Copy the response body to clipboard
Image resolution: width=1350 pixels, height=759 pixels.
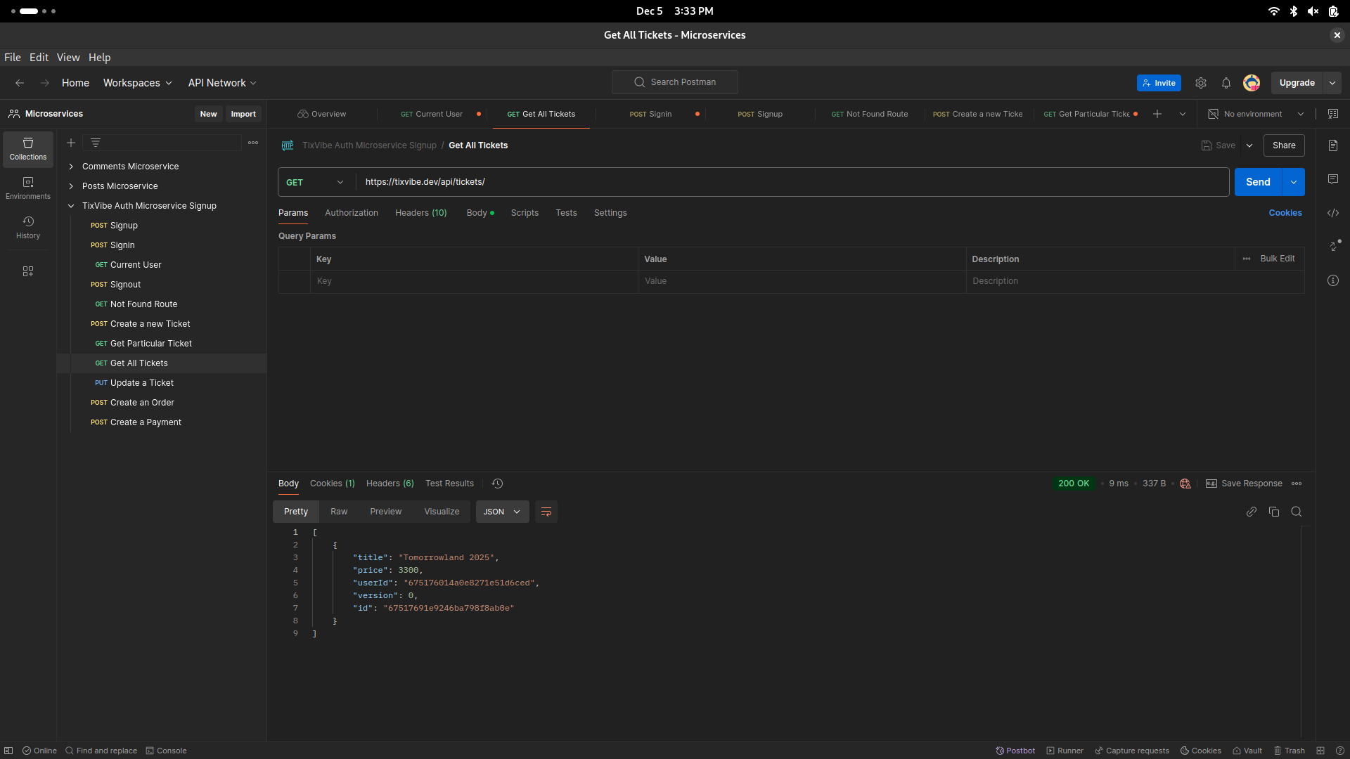pyautogui.click(x=1274, y=512)
